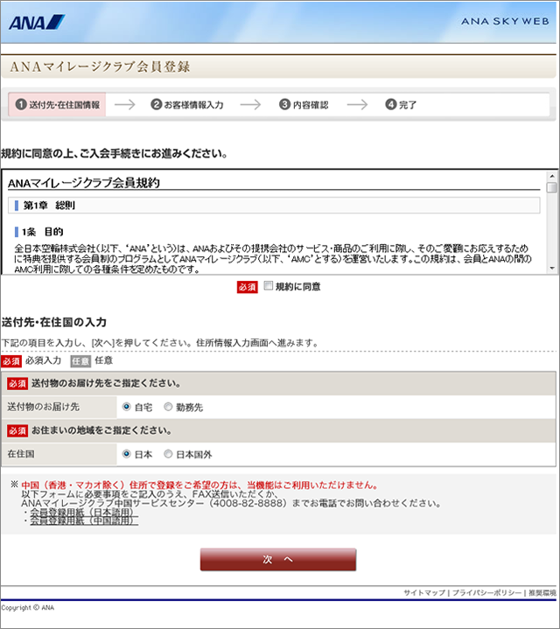Screen dimensions: 560x629
Task: Click the ANA SKY WEB header text
Action: (505, 21)
